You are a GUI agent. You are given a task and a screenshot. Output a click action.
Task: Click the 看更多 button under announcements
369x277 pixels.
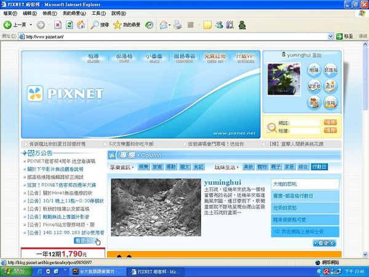[85, 241]
